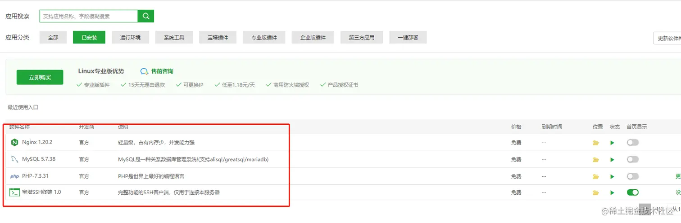Click the 商用防火墙授权 feature text
The image size is (681, 223).
(x=291, y=85)
